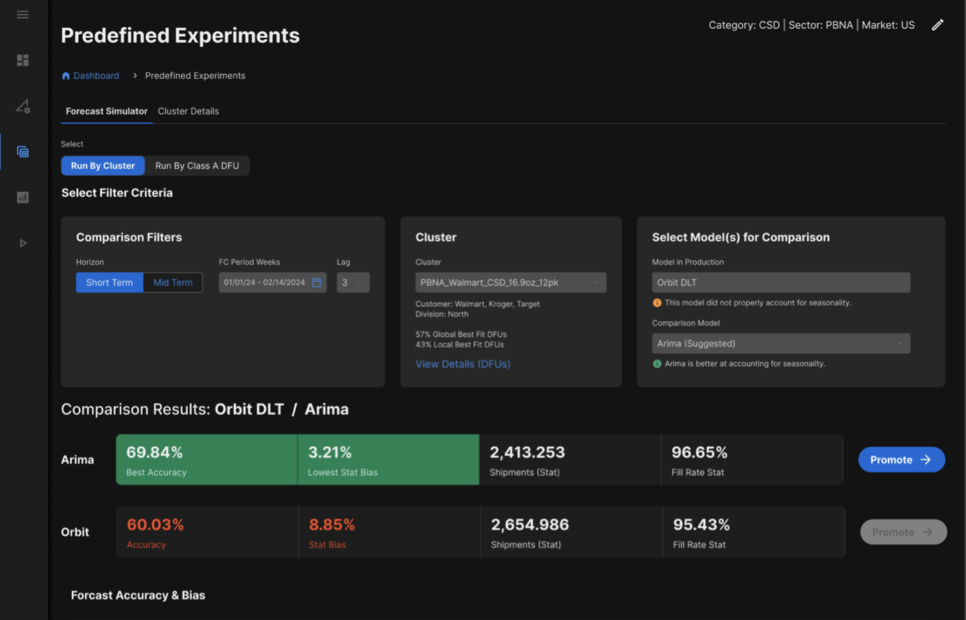966x620 pixels.
Task: Select Run By Cluster option
Action: point(103,165)
